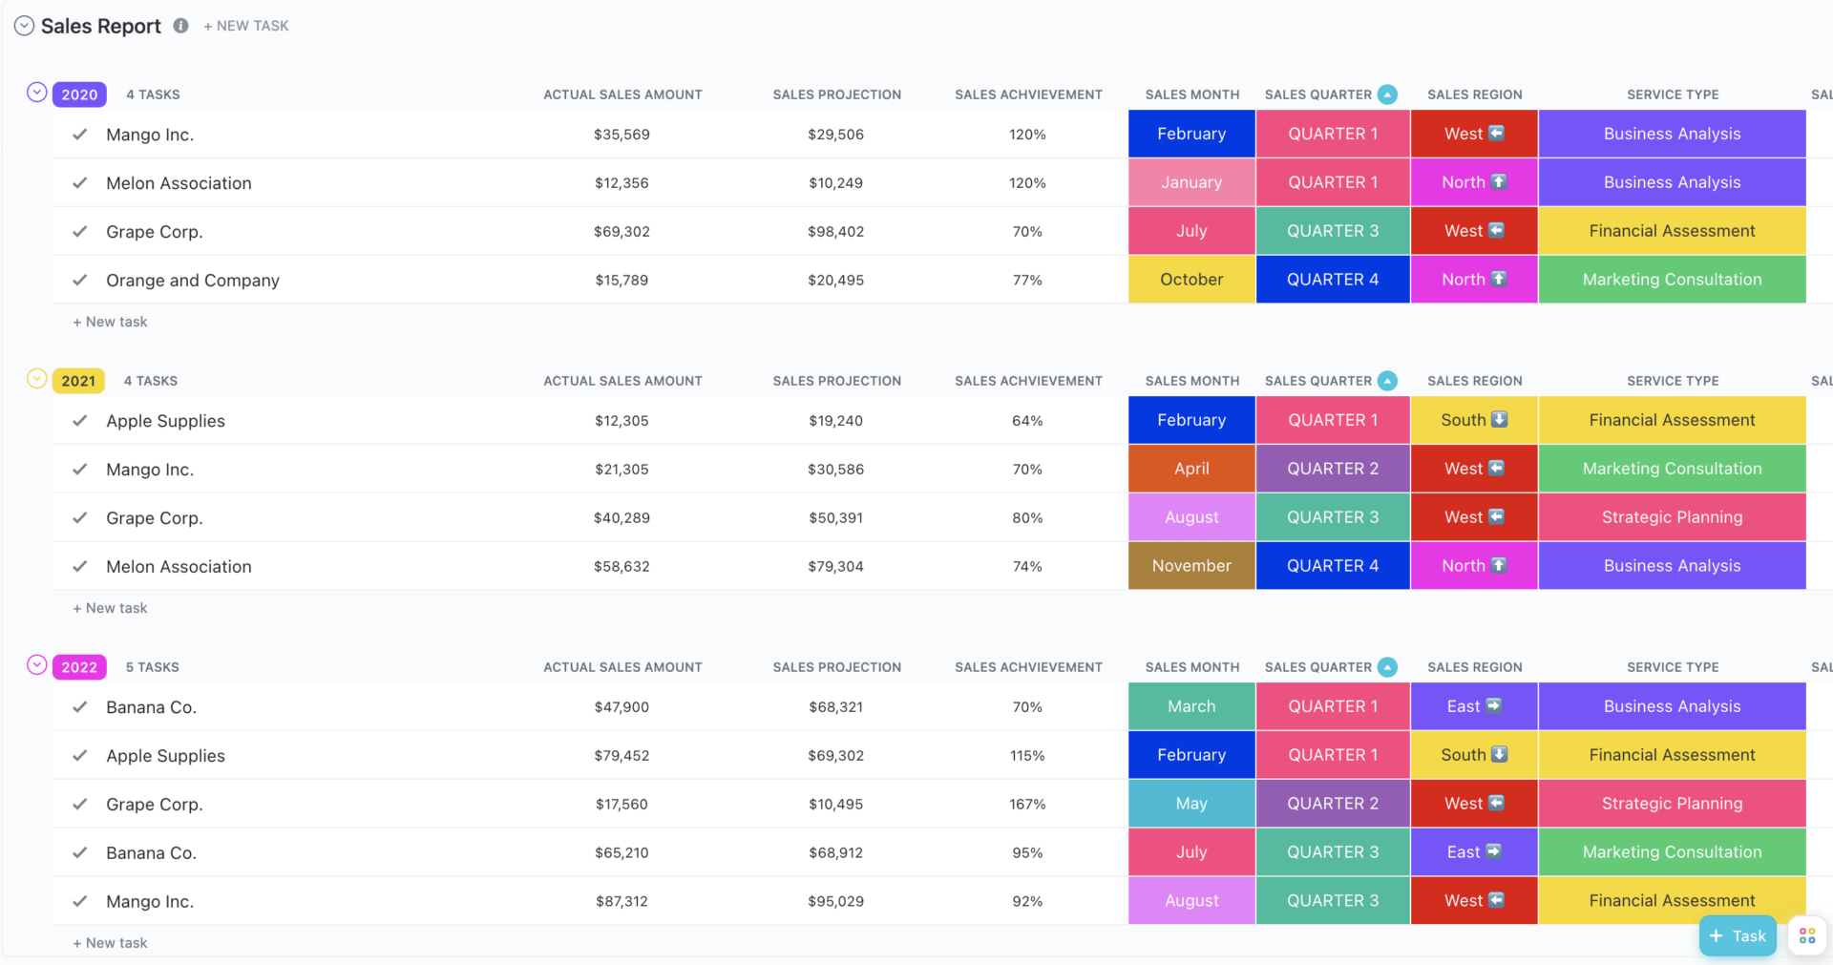The height and width of the screenshot is (965, 1833).
Task: Collapse the 2020 task group
Action: point(37,93)
